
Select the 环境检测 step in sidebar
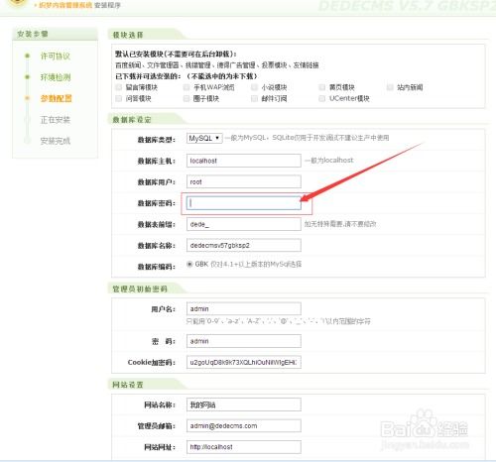[x=56, y=77]
